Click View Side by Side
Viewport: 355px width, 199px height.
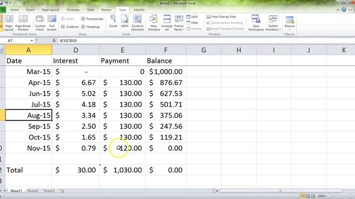tap(221, 17)
